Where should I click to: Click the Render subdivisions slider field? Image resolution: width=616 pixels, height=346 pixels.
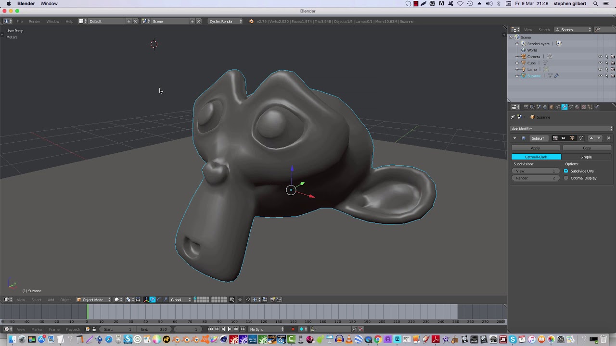point(536,178)
